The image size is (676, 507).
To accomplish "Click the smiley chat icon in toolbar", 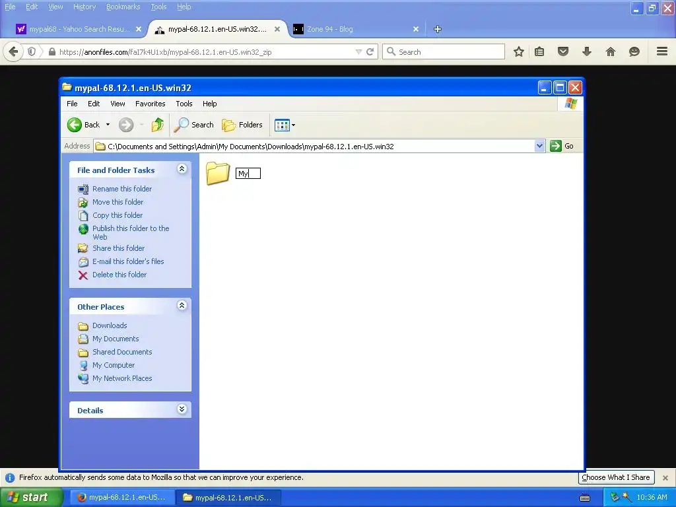I will pyautogui.click(x=634, y=51).
